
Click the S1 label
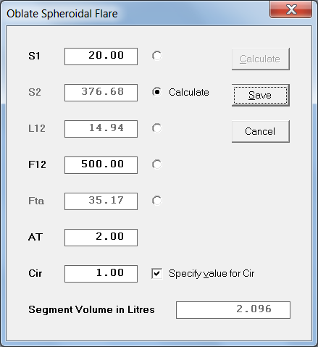pos(34,56)
